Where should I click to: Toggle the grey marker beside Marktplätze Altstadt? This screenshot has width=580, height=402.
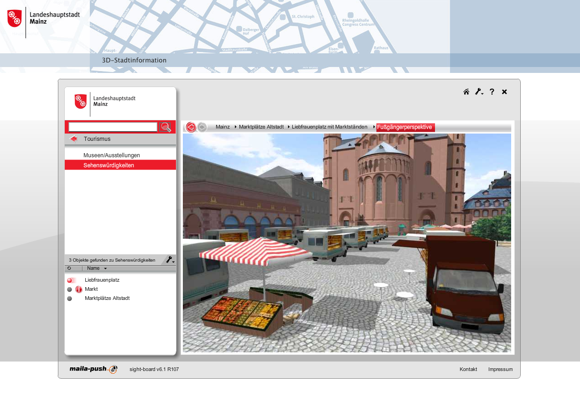(70, 299)
